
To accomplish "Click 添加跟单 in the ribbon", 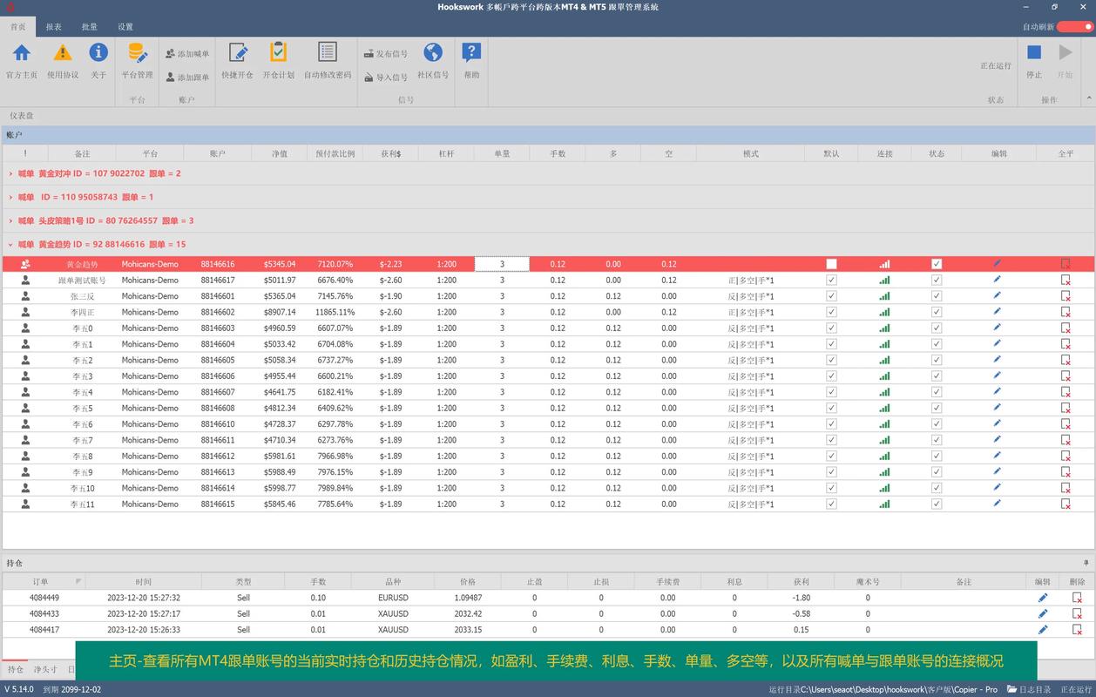I will [187, 77].
